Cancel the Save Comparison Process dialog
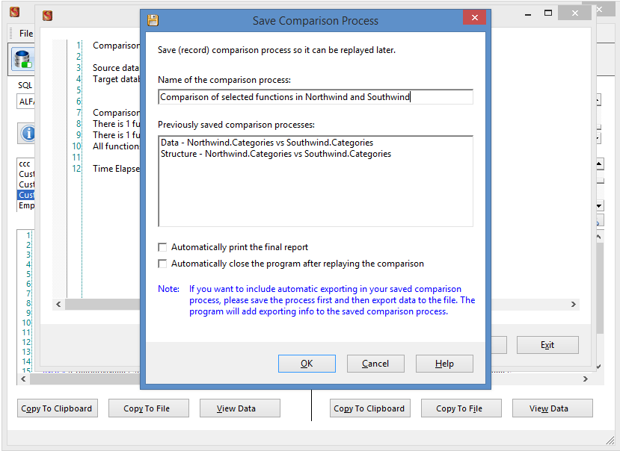Image resolution: width=620 pixels, height=451 pixels. pos(375,364)
